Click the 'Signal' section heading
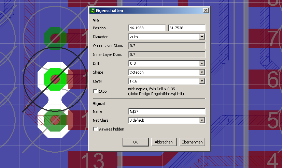This screenshot has height=168, width=282. 99,104
